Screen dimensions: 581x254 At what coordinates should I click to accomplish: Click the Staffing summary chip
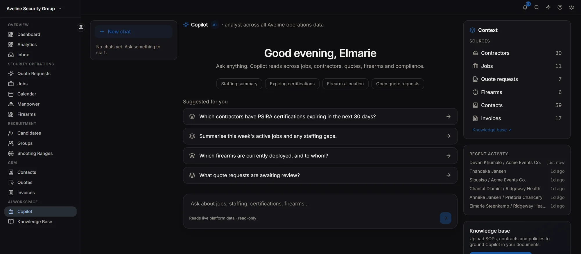tap(239, 84)
